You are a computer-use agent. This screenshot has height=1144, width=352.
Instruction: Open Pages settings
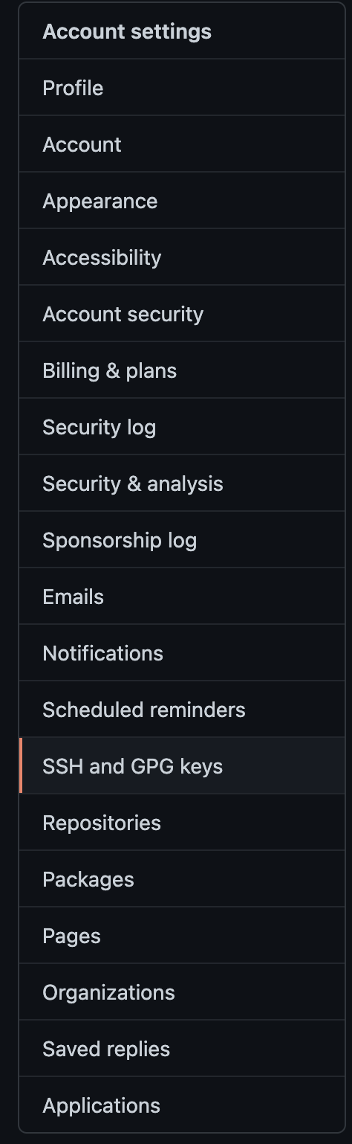pos(182,936)
